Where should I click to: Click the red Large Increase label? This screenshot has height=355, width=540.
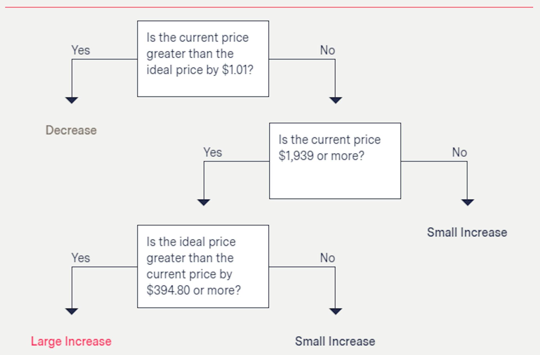71,341
